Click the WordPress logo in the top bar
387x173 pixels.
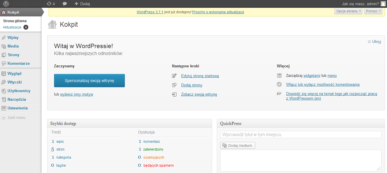point(6,4)
